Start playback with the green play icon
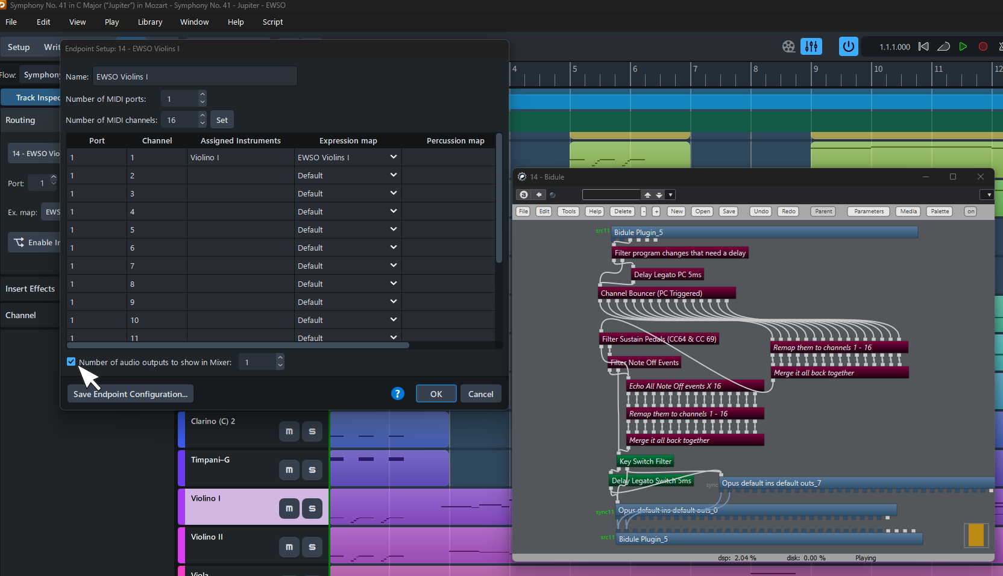 (963, 46)
